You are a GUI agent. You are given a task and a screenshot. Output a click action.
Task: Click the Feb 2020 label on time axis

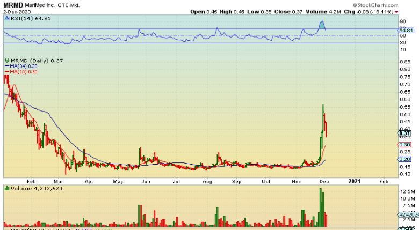click(x=31, y=181)
